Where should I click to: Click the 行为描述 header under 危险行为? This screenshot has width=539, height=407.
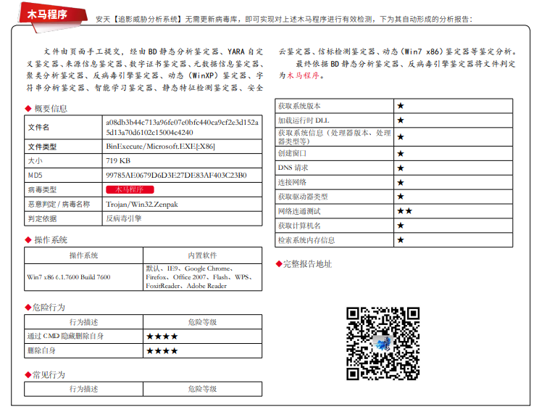[83, 322]
